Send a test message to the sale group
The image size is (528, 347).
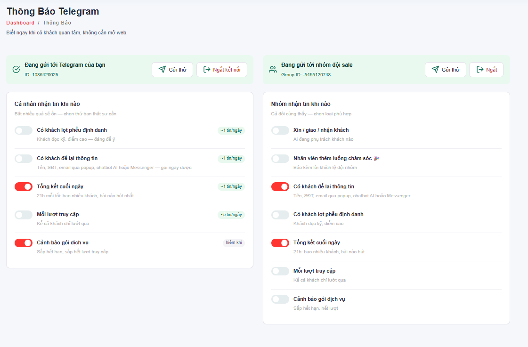point(446,70)
